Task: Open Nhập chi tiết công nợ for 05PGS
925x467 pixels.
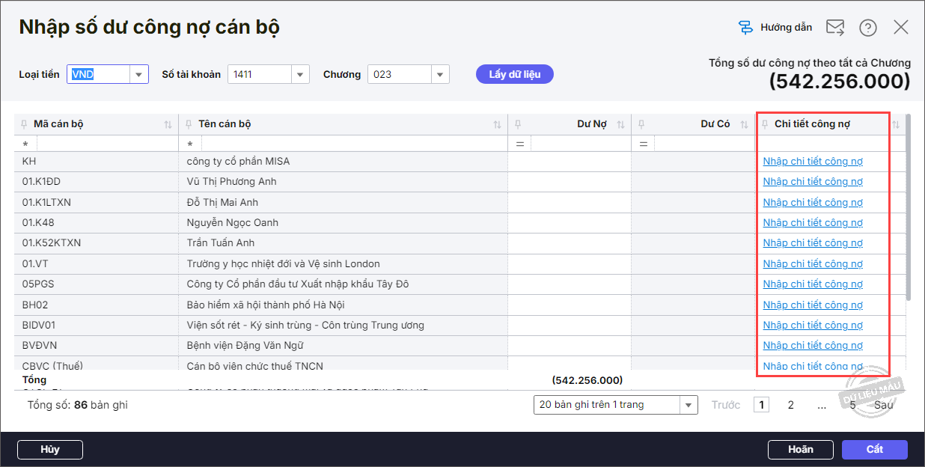Action: coord(813,284)
